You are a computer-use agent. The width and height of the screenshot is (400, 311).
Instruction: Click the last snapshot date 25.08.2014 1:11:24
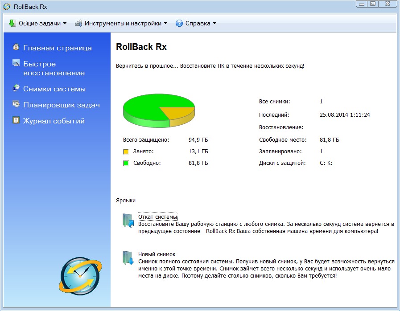click(345, 115)
